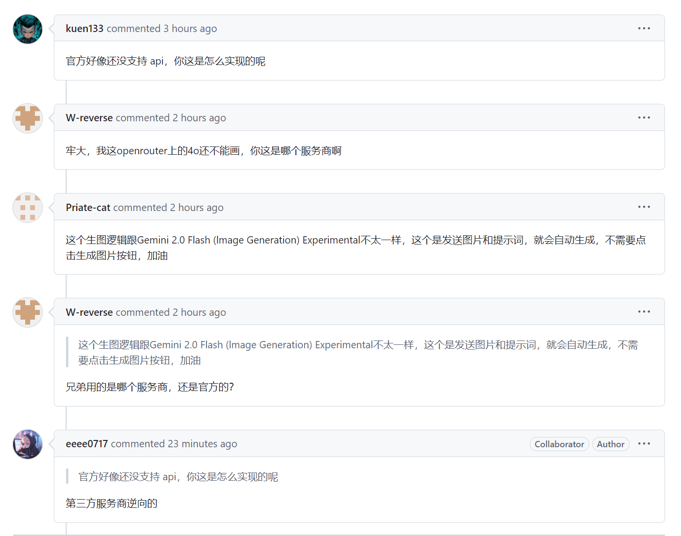
Task: Click the Collaborator badge
Action: (x=559, y=444)
